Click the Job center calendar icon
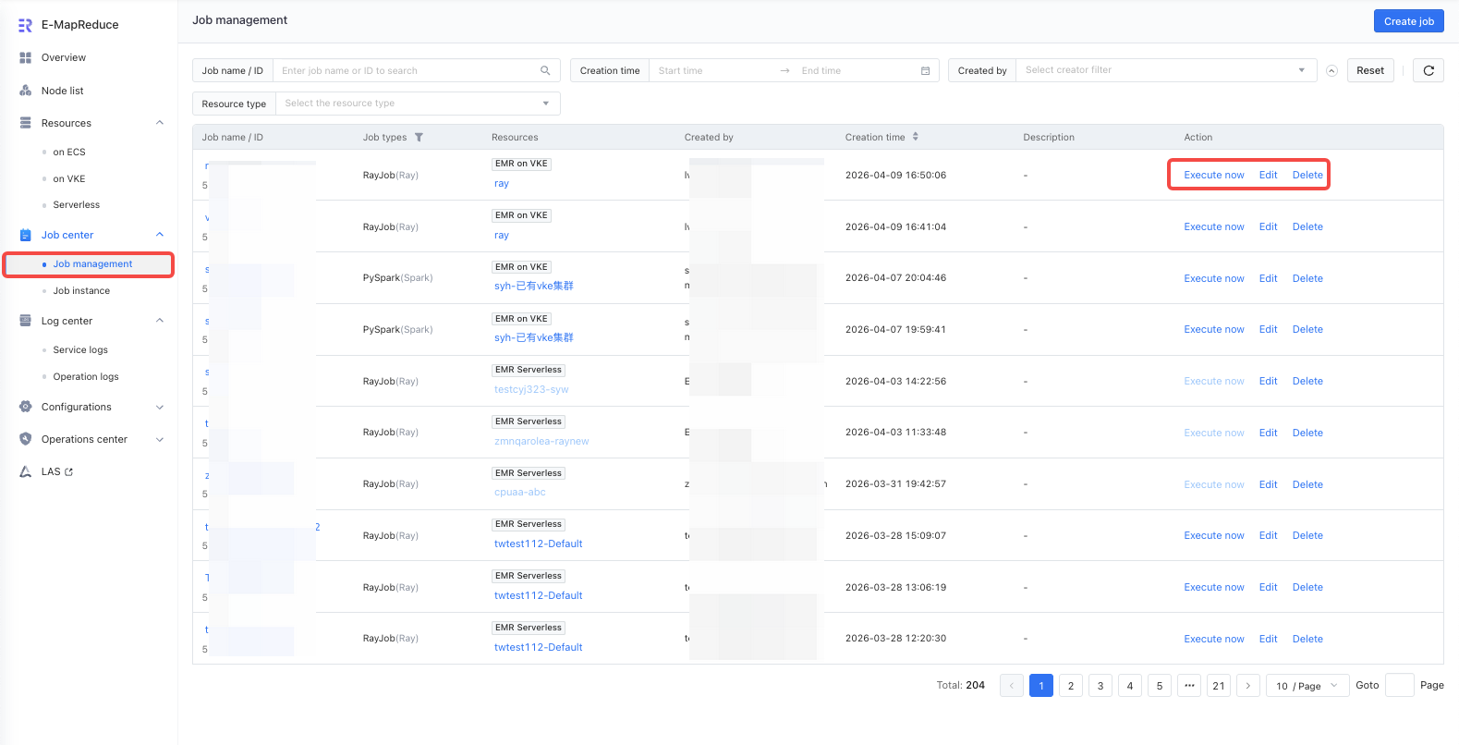This screenshot has width=1459, height=745. click(x=26, y=235)
